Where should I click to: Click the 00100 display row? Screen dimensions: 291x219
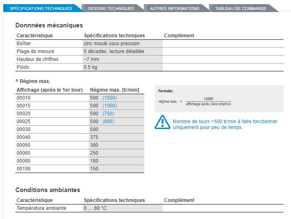[x=24, y=169]
